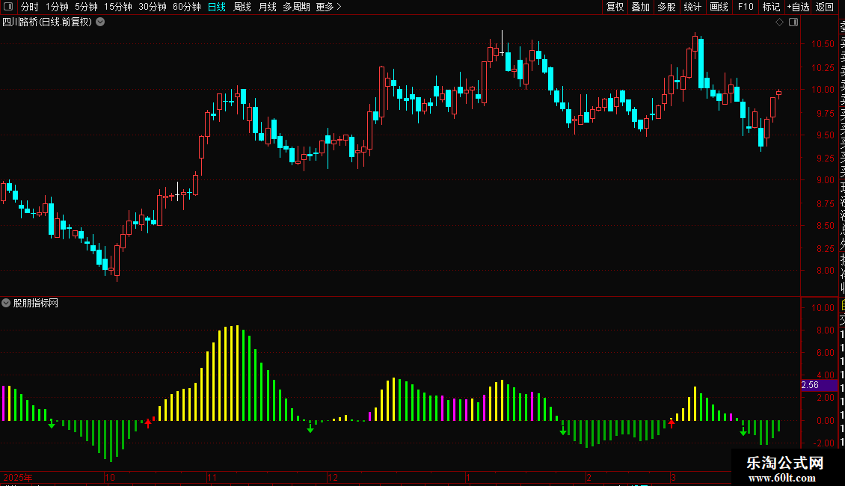Click the 复权 adjustment button

pyautogui.click(x=615, y=7)
